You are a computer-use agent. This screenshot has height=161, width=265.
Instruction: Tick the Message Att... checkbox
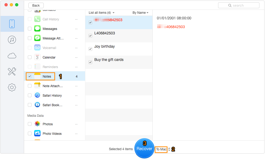[30, 38]
